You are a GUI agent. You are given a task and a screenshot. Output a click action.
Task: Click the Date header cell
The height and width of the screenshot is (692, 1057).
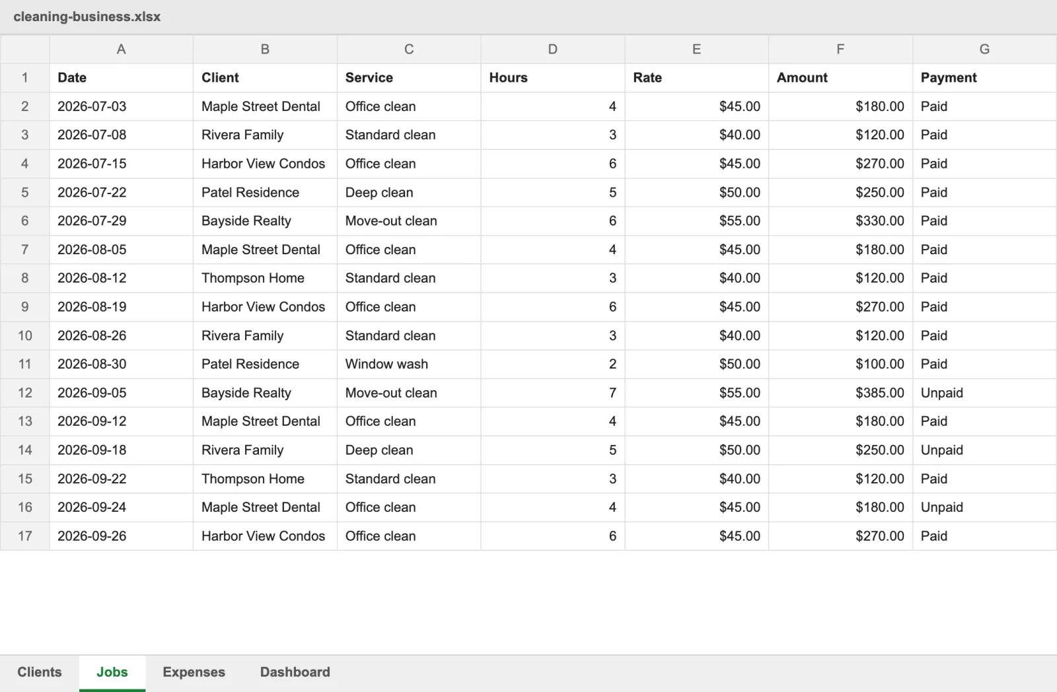click(x=121, y=78)
